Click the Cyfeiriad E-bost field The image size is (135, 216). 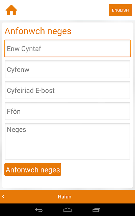click(x=67, y=90)
